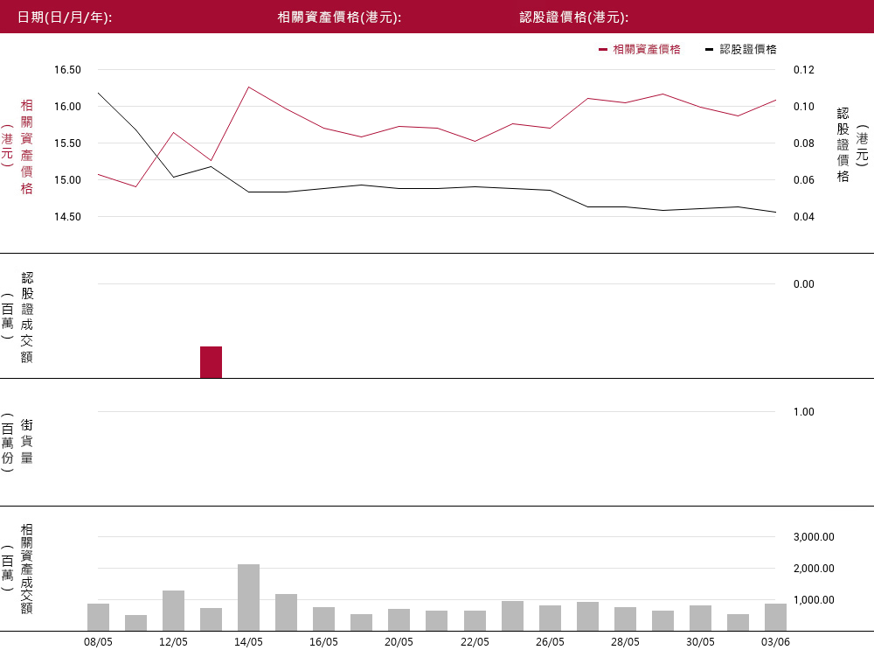Click the 相關資產價格(港元) header label
This screenshot has width=874, height=657.
tap(339, 17)
